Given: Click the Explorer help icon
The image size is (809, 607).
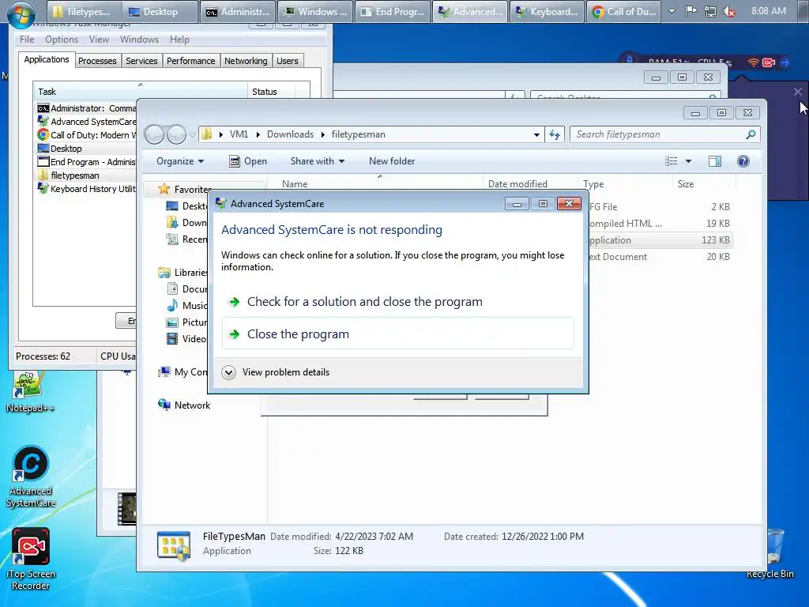Looking at the screenshot, I should [743, 161].
